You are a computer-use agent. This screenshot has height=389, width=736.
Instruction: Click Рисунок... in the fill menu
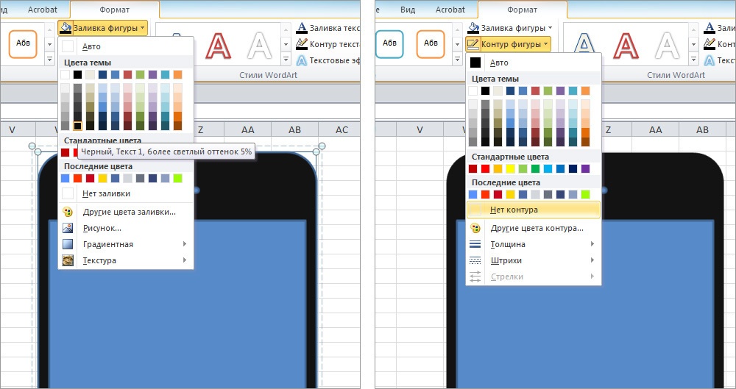pos(126,229)
